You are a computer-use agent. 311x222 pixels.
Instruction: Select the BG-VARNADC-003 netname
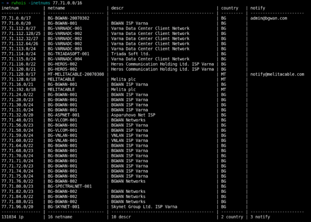pos(65,49)
